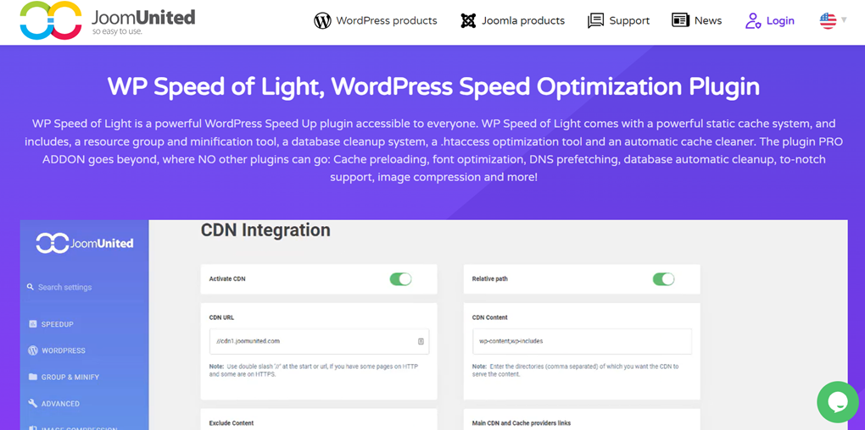Click the Joomla logo icon in the navbar
This screenshot has height=430, width=865.
pos(468,20)
